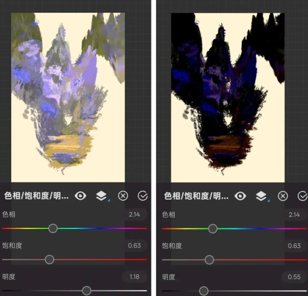Screen dimensions: 308x296
Task: Click 色相 slider handle under the dark preview
Action: tap(213, 228)
